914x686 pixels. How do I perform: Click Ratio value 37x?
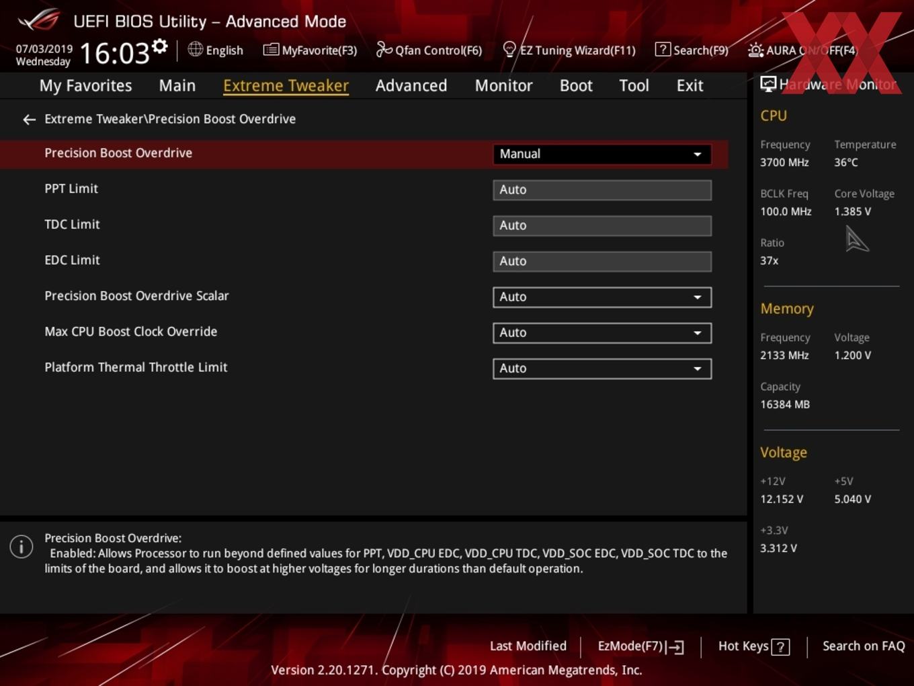(769, 260)
